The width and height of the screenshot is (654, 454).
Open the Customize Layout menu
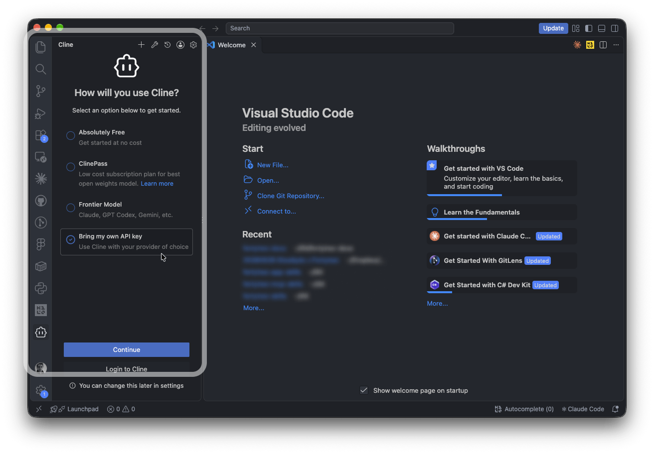pos(576,28)
